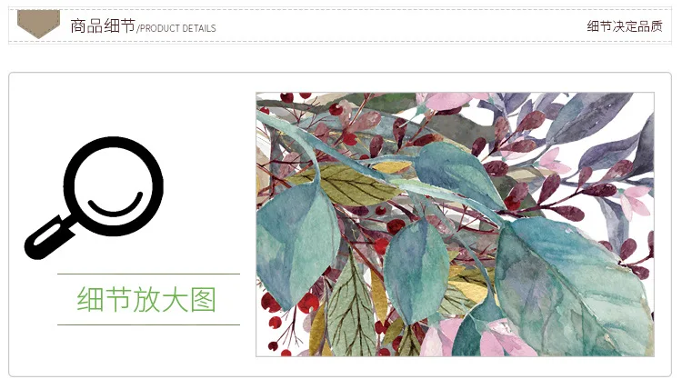The height and width of the screenshot is (389, 682).
Task: Click the brown ribbon badge icon
Action: [39, 24]
